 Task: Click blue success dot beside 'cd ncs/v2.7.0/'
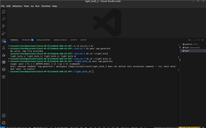[9, 46]
